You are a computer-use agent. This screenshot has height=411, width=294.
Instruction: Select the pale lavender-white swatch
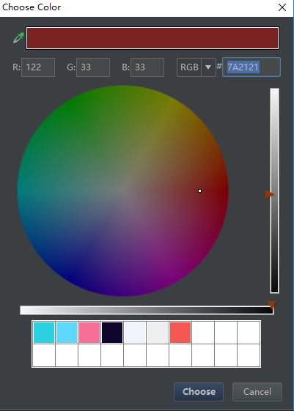(135, 333)
